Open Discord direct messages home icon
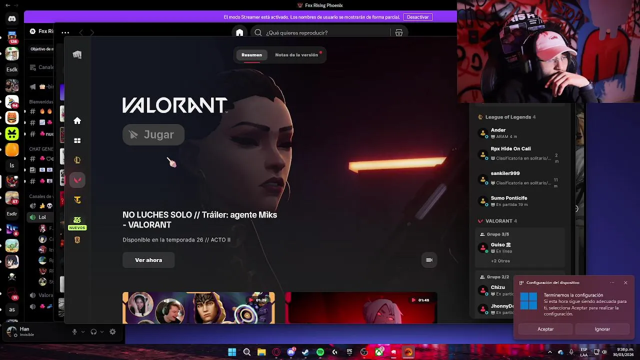This screenshot has width=640, height=360. coord(12,19)
